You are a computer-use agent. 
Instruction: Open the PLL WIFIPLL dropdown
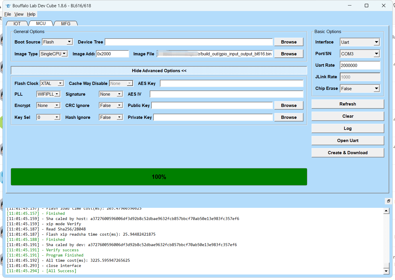point(49,94)
